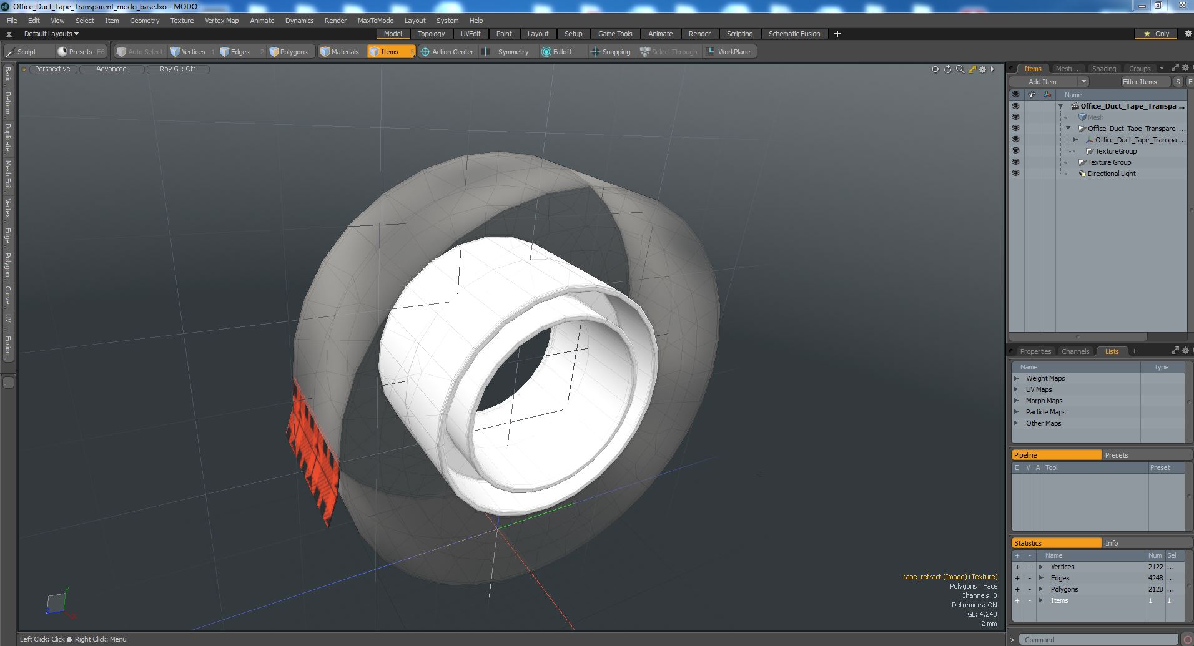The image size is (1194, 646).
Task: Click the viewport move/pan icon
Action: point(935,69)
